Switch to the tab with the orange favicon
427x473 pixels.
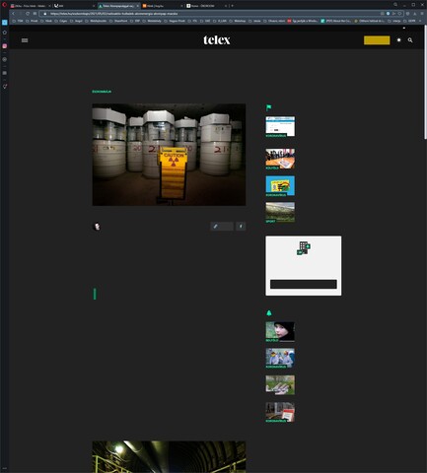point(163,6)
